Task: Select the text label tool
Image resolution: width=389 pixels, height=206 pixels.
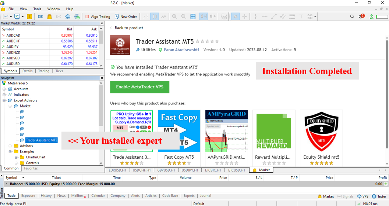Action: pyautogui.click(x=301, y=16)
